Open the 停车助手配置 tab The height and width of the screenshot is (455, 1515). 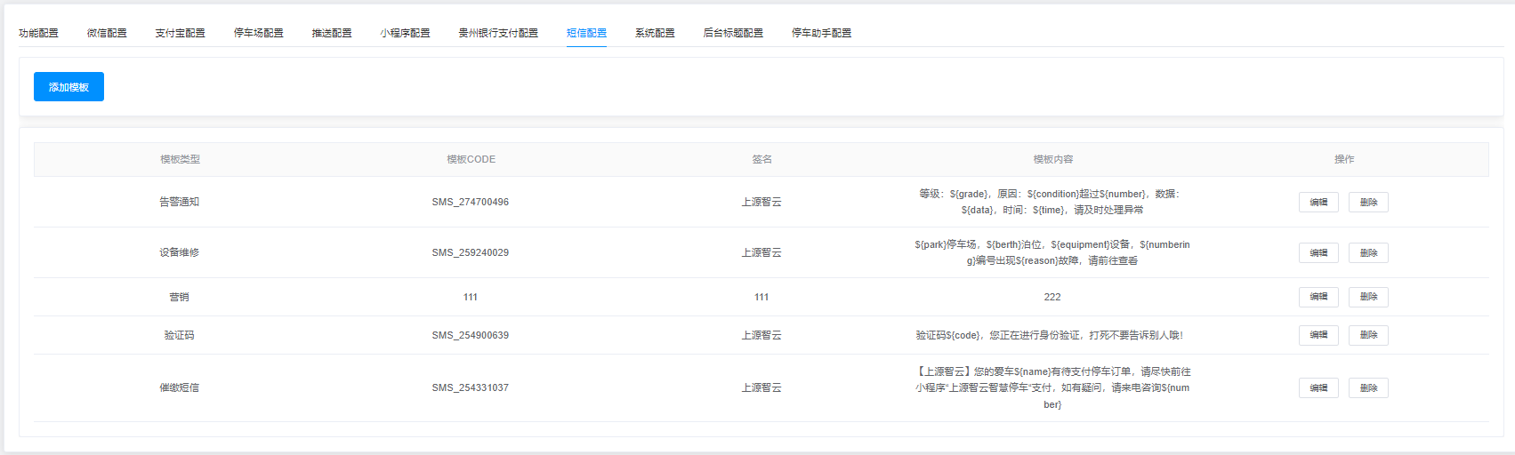pyautogui.click(x=821, y=33)
